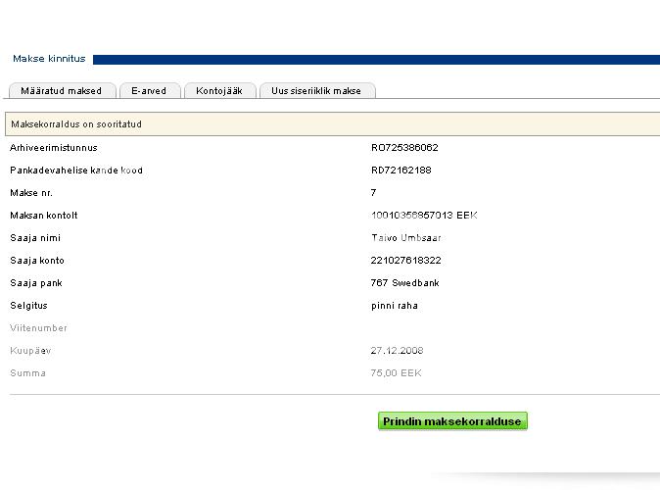Click the Arhiveerimistunnus field label

(53, 148)
